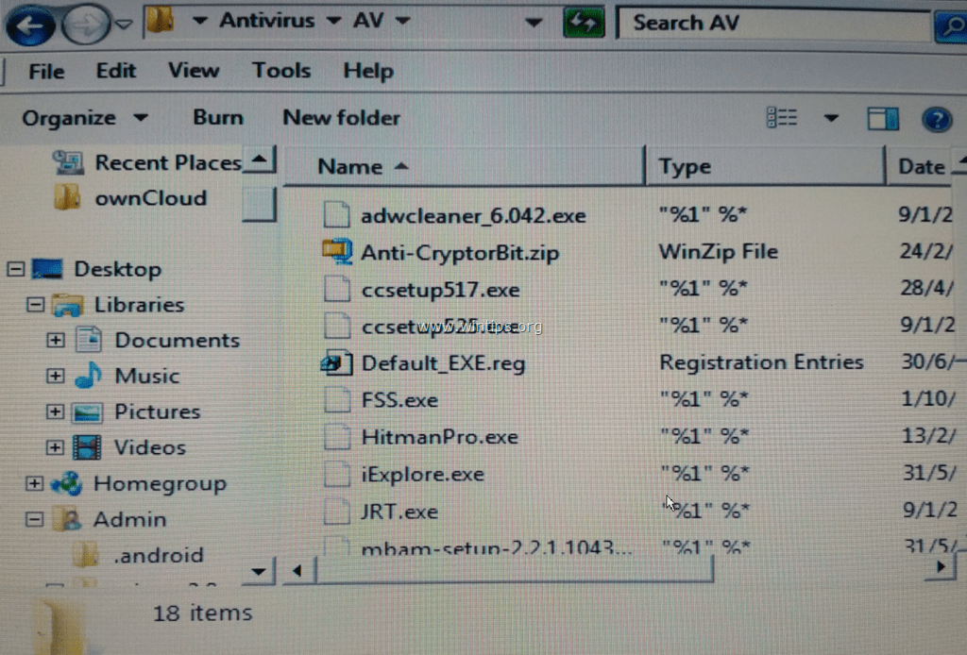The width and height of the screenshot is (967, 655).
Task: Click the back navigation arrow
Action: click(x=30, y=25)
